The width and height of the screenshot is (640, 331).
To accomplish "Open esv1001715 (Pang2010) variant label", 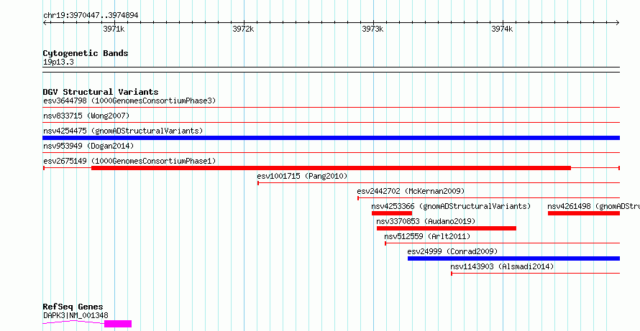I will click(302, 176).
